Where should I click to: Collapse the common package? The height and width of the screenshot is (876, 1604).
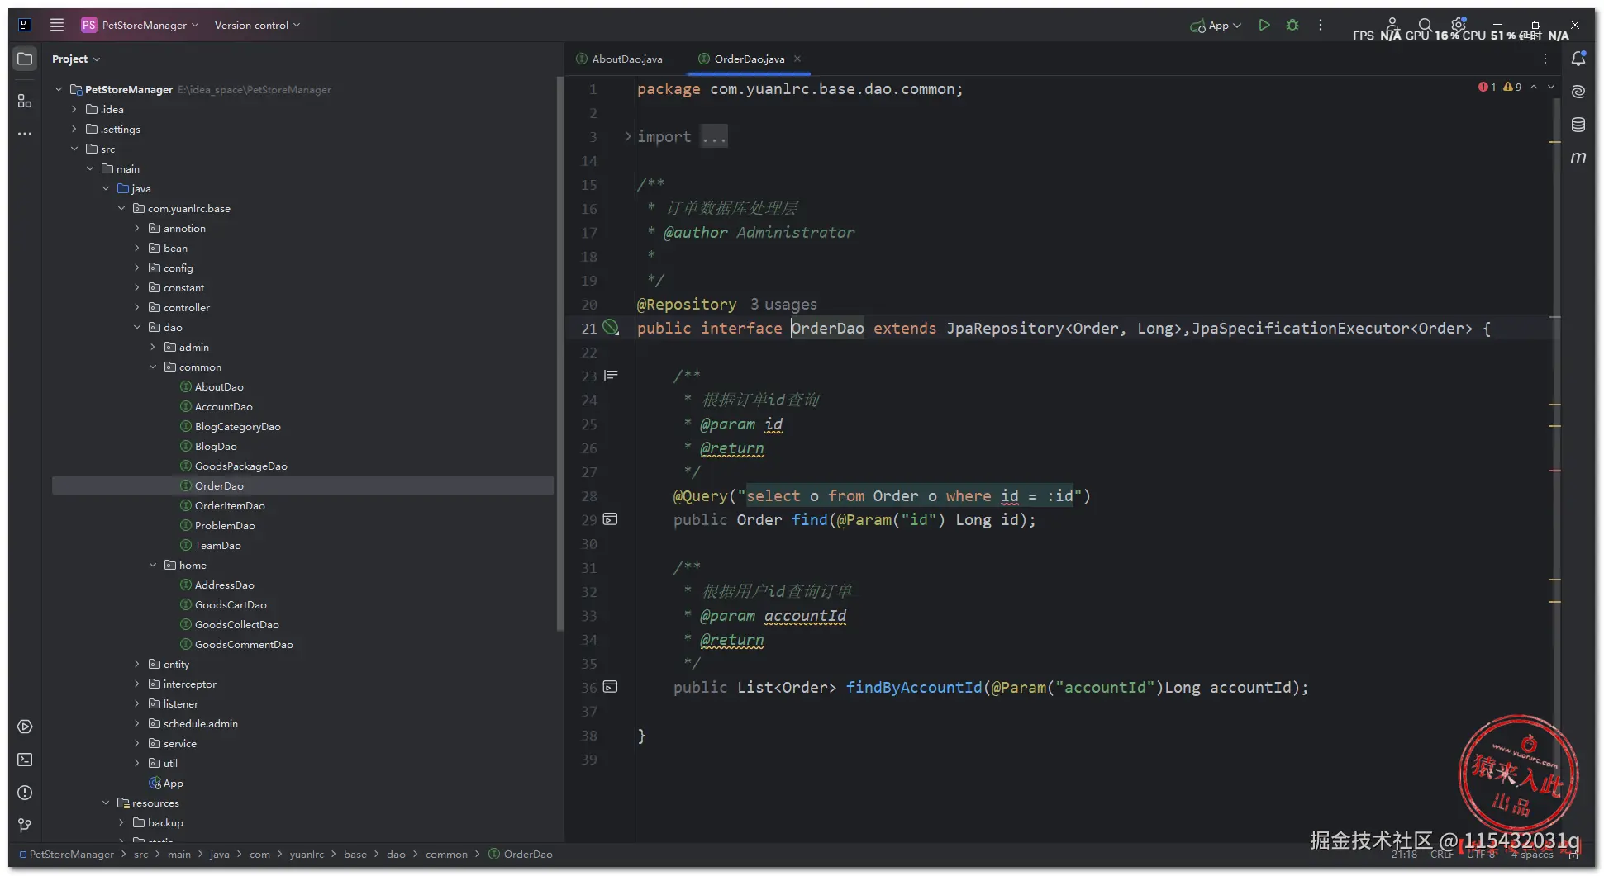click(153, 367)
